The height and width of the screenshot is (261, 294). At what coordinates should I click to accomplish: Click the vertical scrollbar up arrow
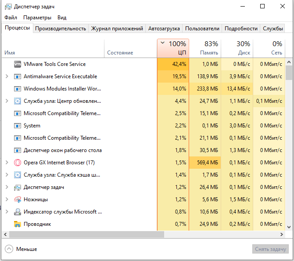click(289, 62)
